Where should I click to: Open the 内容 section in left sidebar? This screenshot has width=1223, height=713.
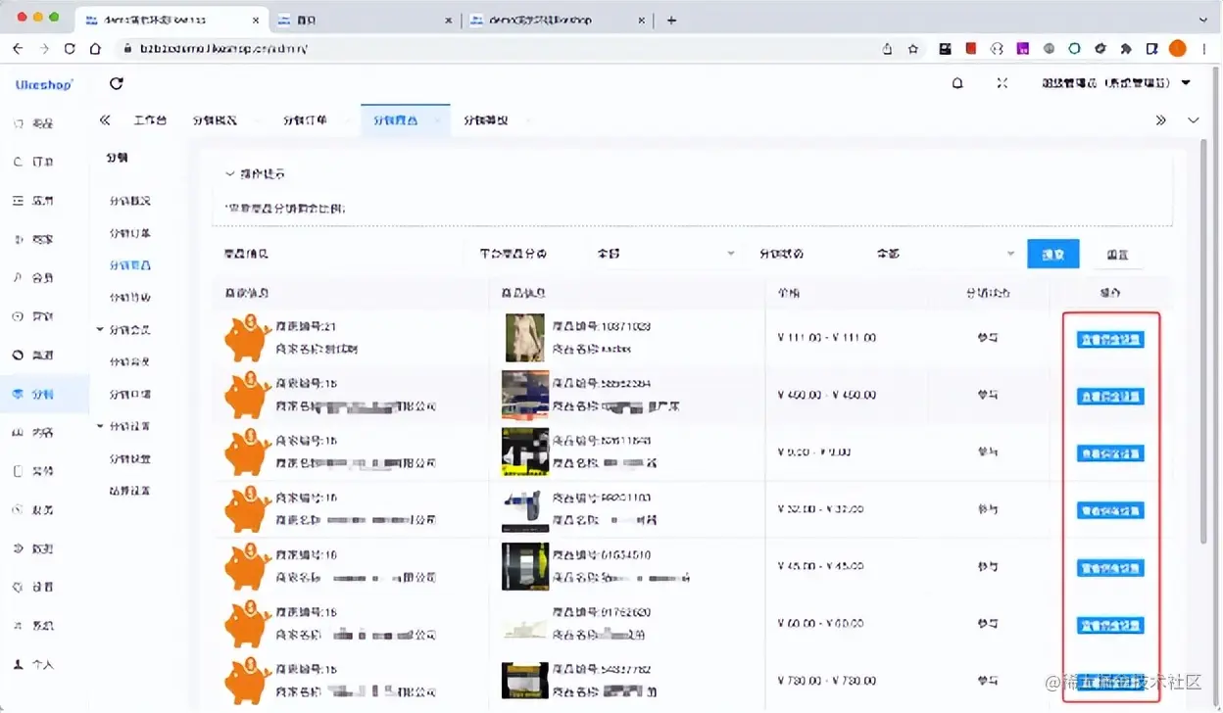point(33,432)
